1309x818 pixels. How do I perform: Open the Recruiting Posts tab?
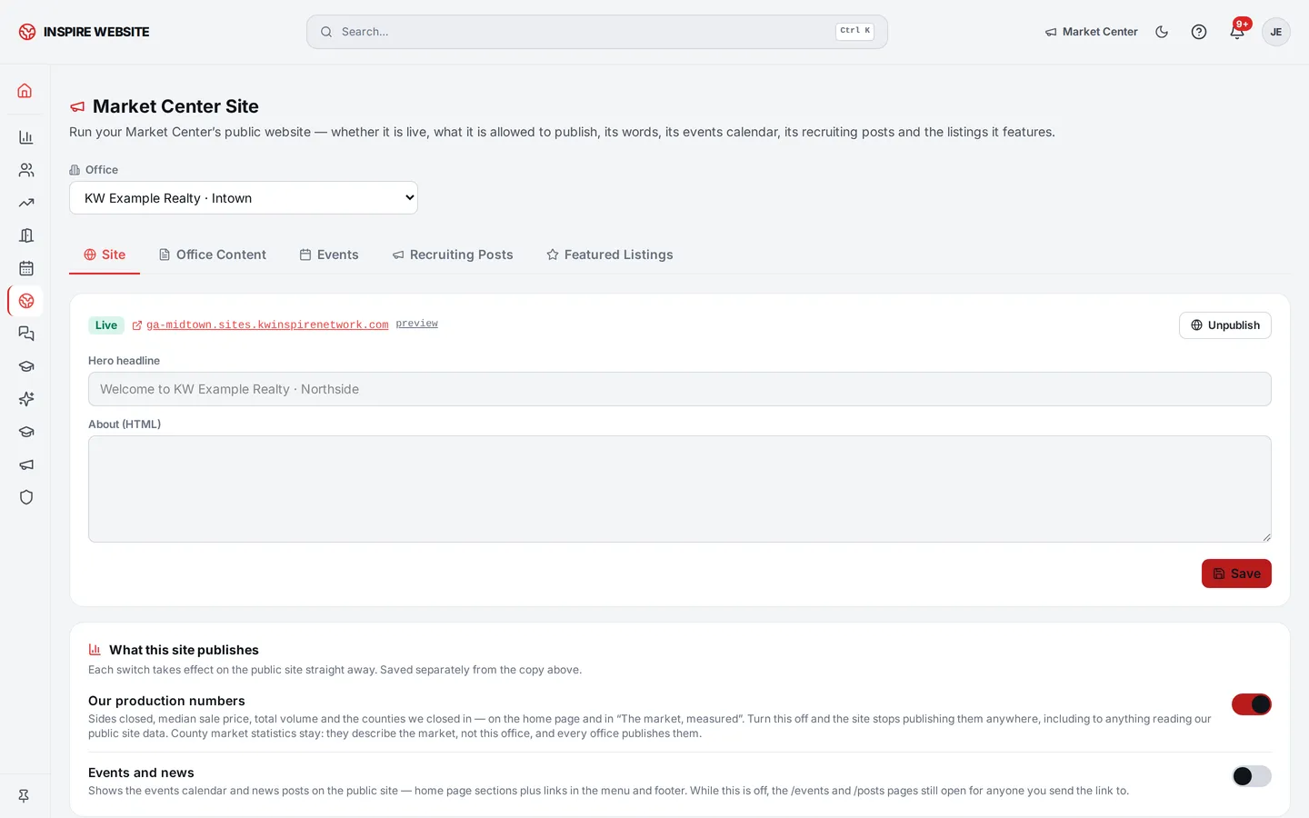(x=453, y=254)
